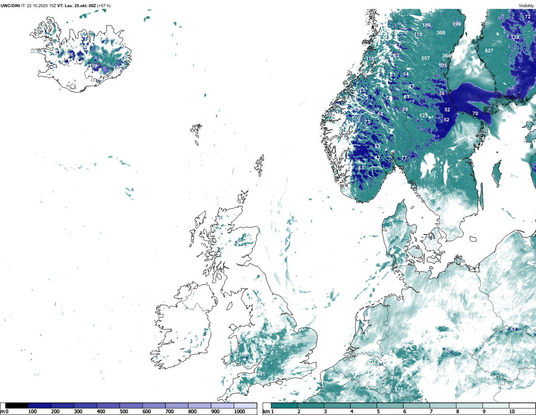Viewport: 536px width, 415px height.
Task: Click visibility value '269' in southwest England
Action: tap(242, 385)
